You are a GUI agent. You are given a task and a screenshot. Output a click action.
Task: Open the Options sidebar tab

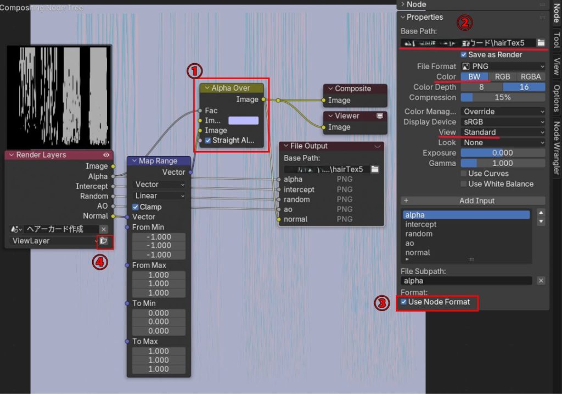coord(555,98)
